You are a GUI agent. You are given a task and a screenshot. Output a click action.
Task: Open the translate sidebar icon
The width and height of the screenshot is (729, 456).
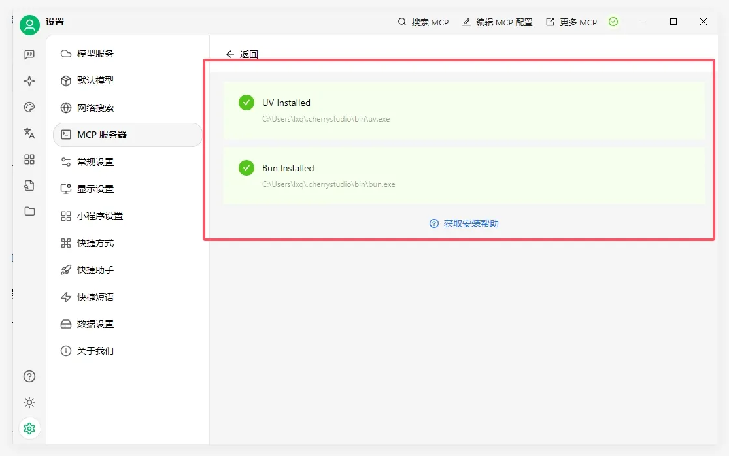click(29, 133)
